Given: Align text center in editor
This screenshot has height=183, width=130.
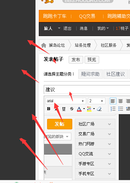Looking at the screenshot, I should (120, 101).
